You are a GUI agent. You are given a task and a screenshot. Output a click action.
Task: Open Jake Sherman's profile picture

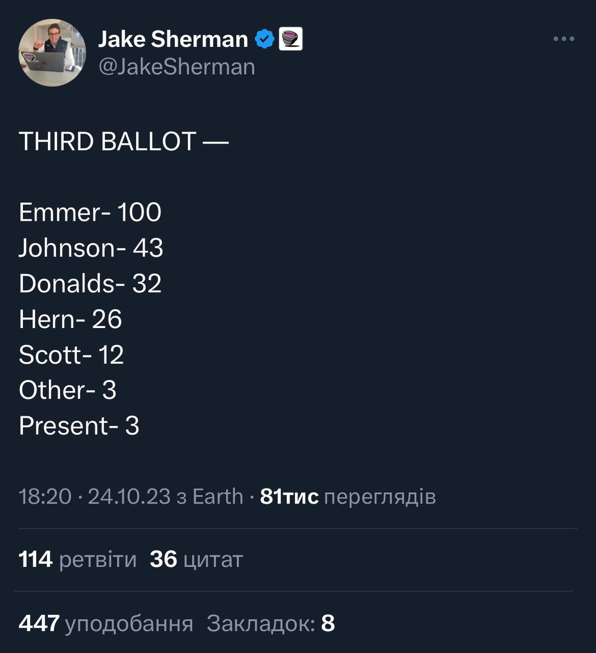point(52,53)
